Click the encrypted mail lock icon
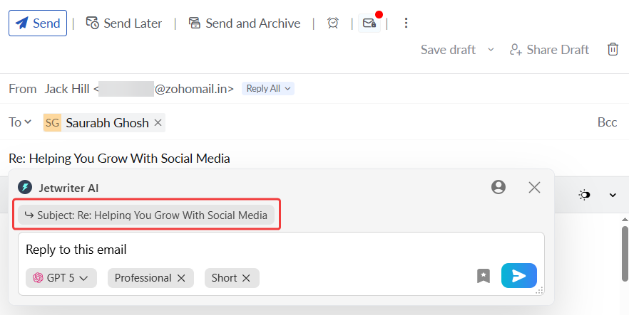This screenshot has height=315, width=629. click(x=369, y=23)
